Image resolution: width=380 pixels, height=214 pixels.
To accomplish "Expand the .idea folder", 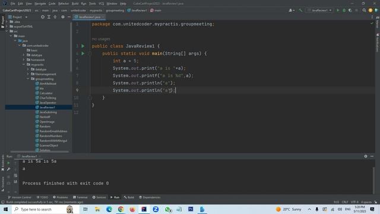I will pos(7,21).
